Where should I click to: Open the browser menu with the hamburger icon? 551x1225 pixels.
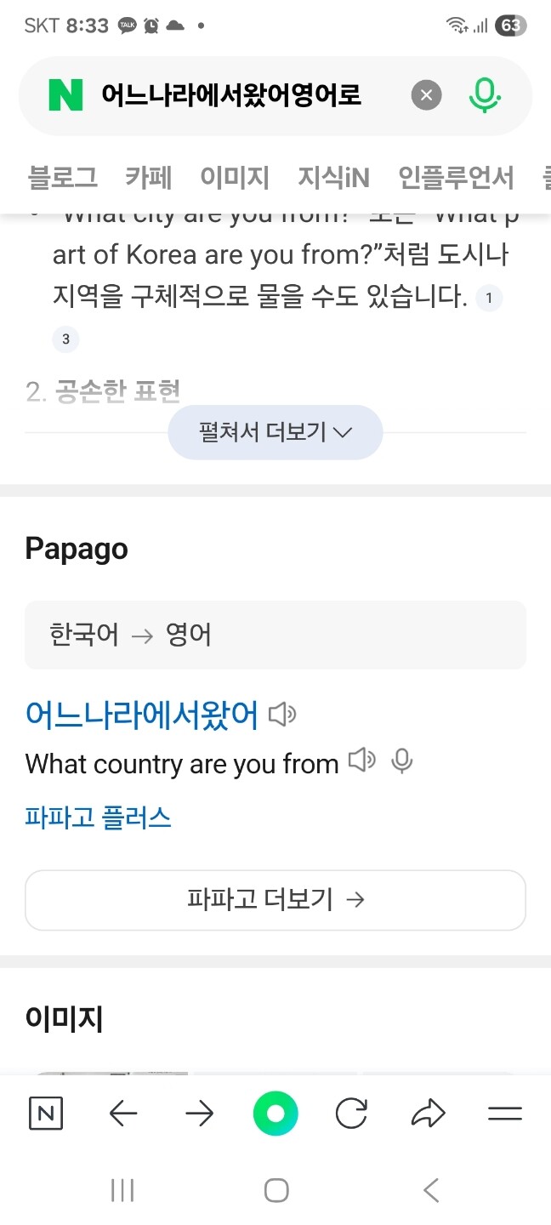point(504,1113)
